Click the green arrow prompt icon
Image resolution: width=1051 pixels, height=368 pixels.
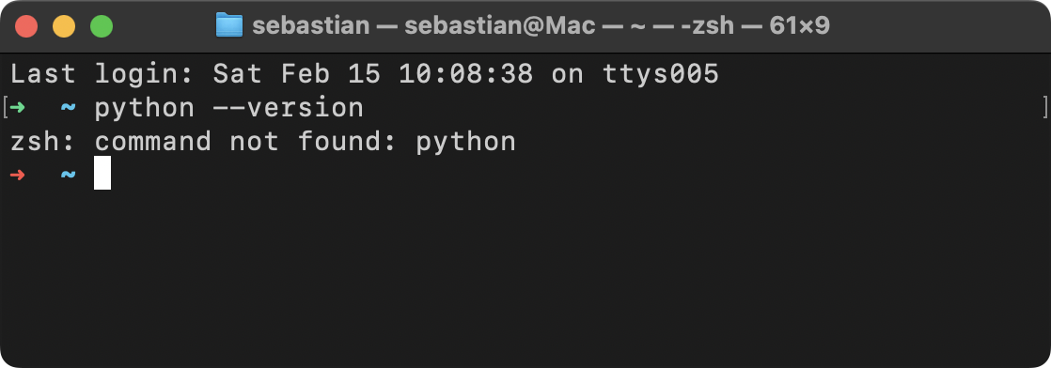coord(18,108)
